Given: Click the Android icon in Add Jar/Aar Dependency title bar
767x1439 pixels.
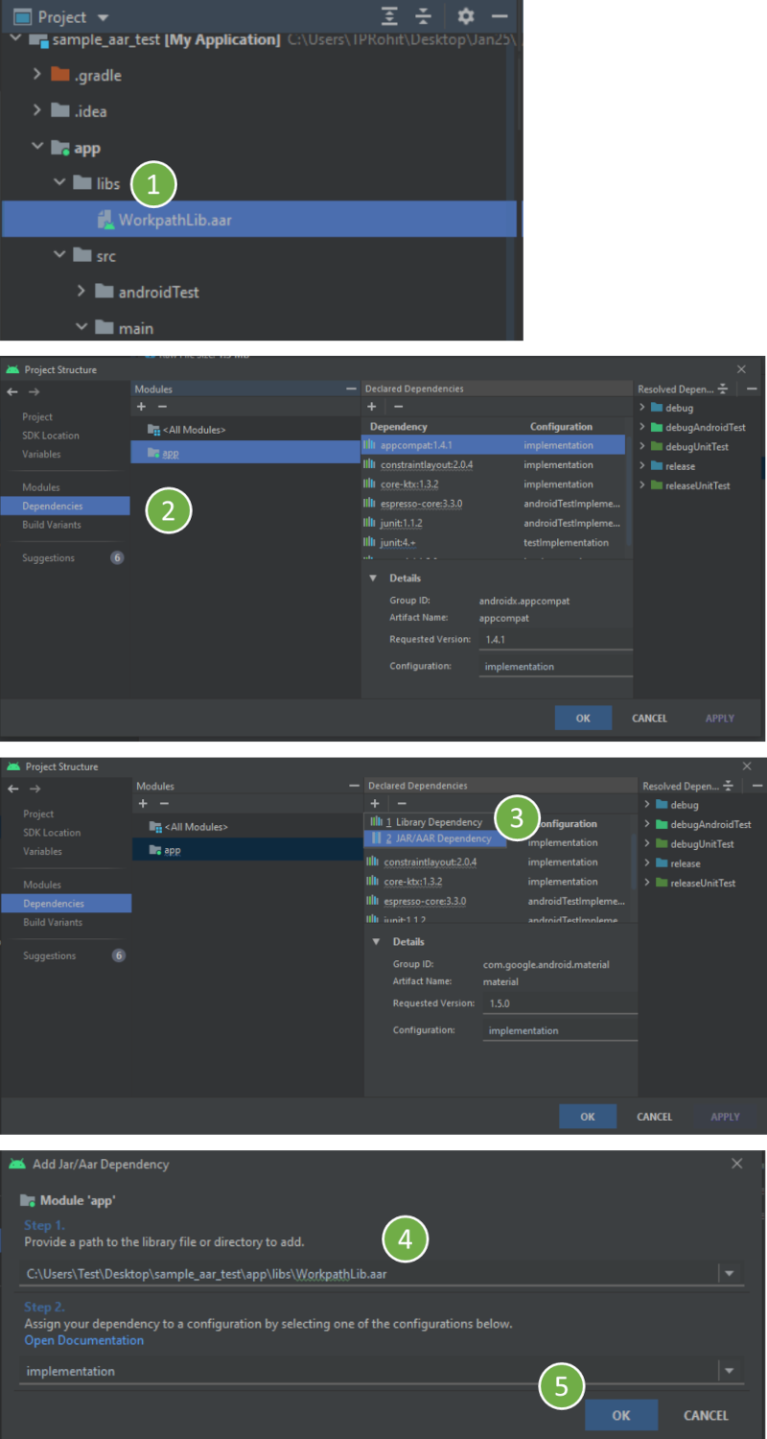Looking at the screenshot, I should click(x=16, y=1164).
